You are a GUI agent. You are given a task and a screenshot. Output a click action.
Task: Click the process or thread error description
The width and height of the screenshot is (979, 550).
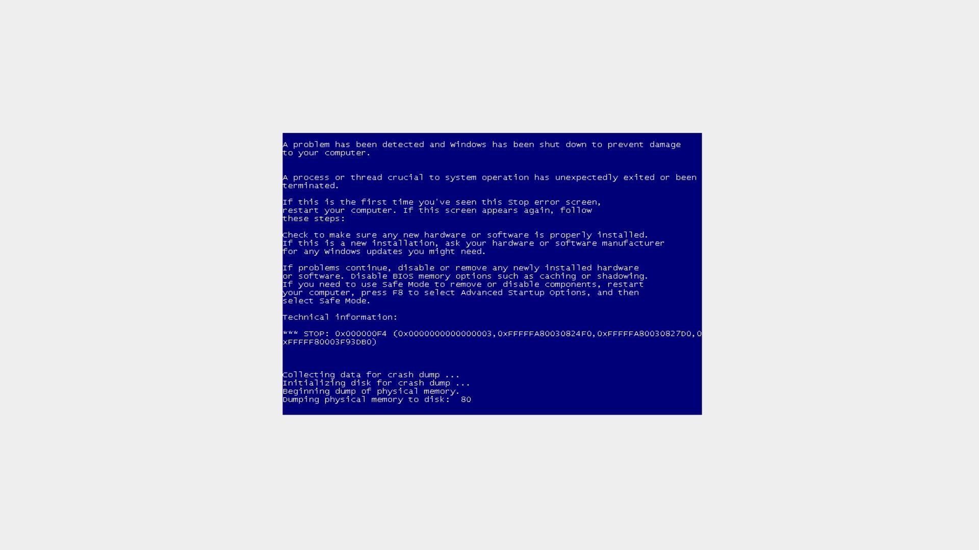[x=489, y=181]
